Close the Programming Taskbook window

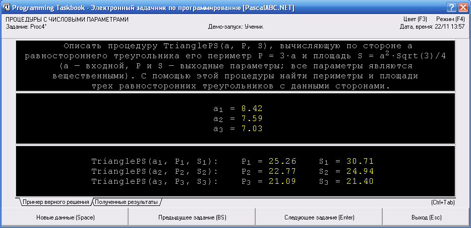463,8
